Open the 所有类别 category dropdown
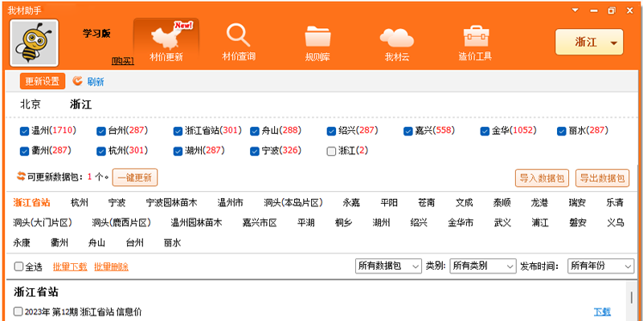This screenshot has height=321, width=643. coord(483,266)
